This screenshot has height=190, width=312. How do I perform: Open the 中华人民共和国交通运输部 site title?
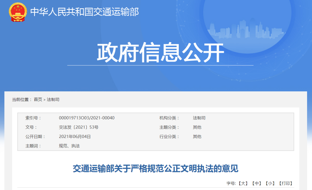point(85,12)
